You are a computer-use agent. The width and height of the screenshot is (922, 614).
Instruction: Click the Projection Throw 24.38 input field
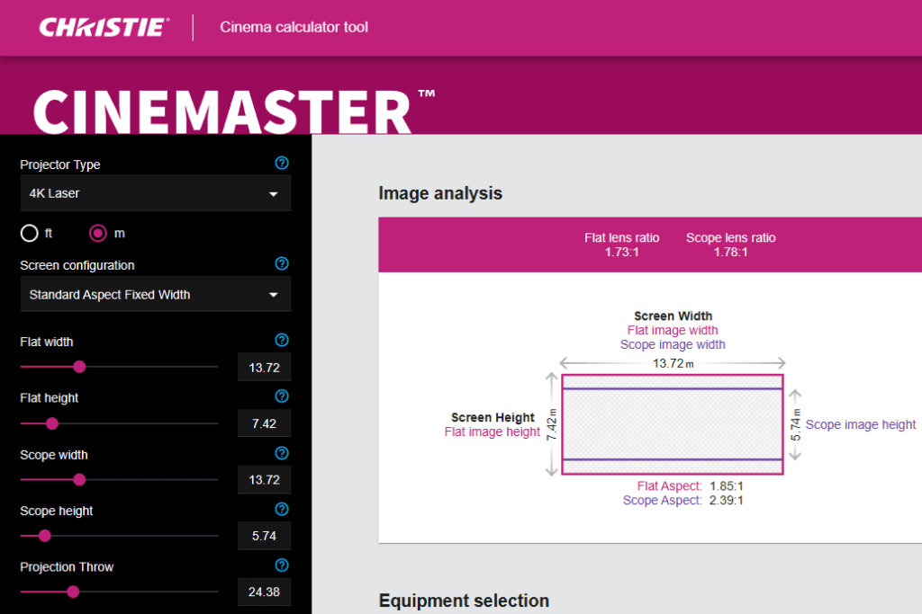[264, 592]
